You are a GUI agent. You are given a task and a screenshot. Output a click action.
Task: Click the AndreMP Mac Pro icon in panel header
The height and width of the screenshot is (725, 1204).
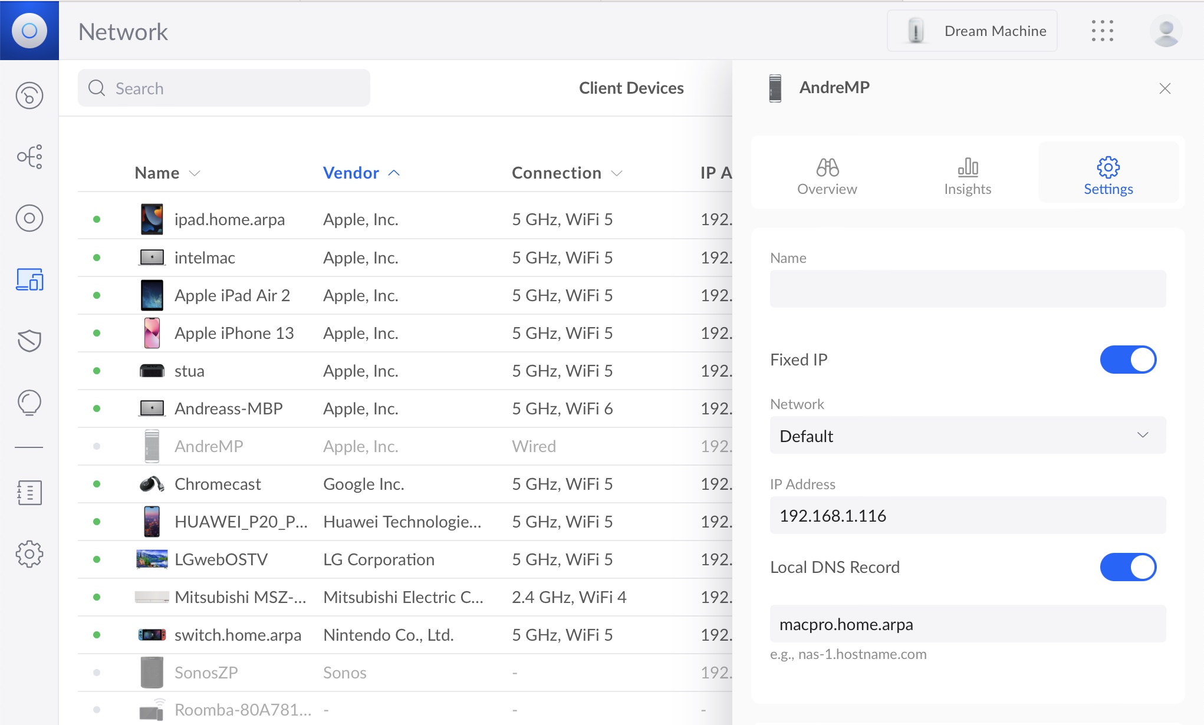[775, 88]
